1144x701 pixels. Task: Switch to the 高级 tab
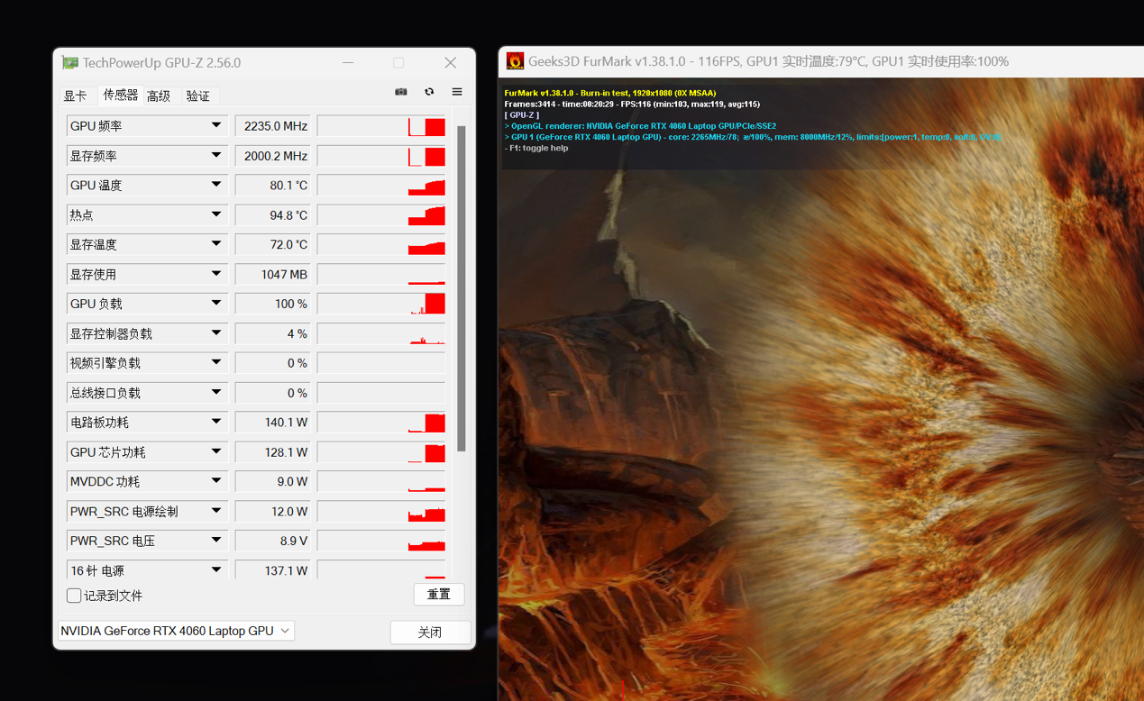(159, 96)
